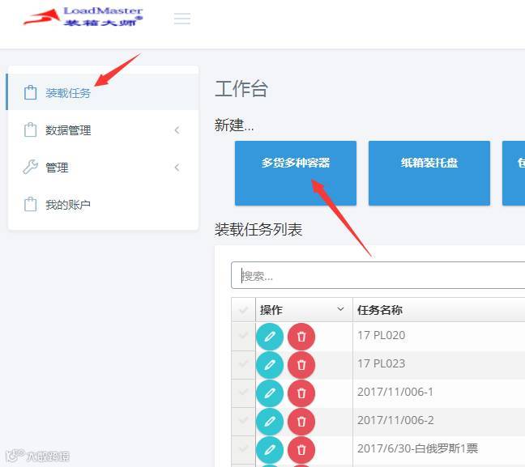
Task: Toggle the select-all checkbox in header
Action: click(243, 310)
